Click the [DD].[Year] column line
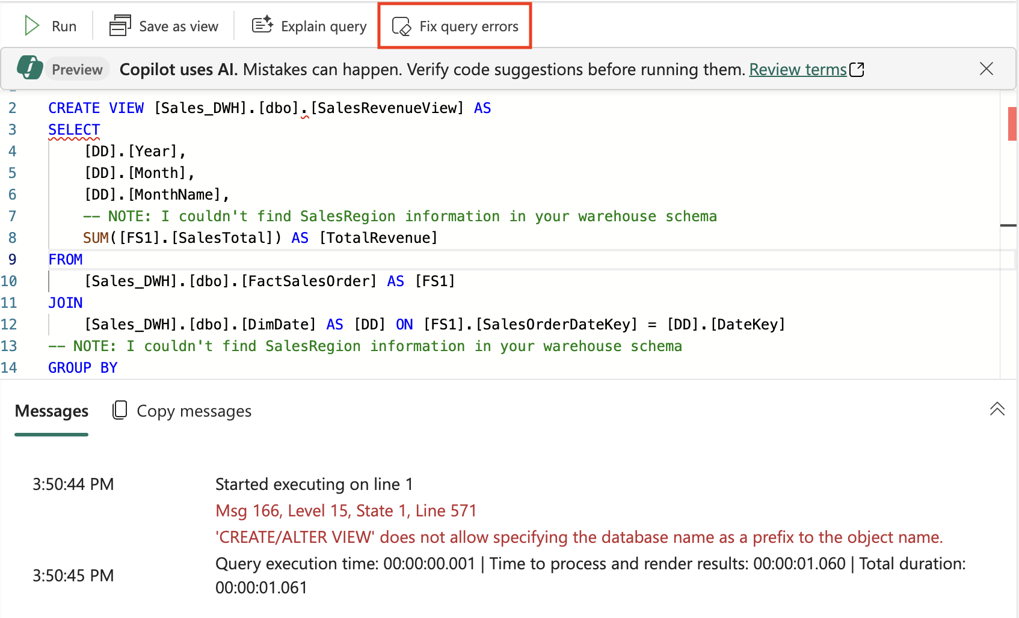Screen dimensions: 1019x618 [135, 151]
